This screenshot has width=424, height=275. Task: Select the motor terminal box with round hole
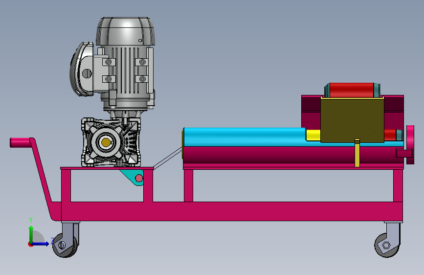pos(82,69)
